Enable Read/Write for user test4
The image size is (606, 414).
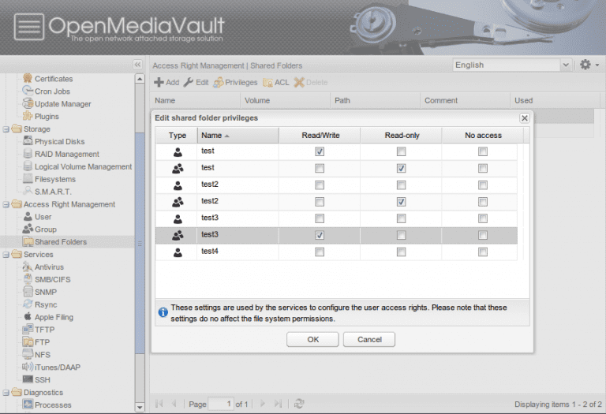pos(320,252)
